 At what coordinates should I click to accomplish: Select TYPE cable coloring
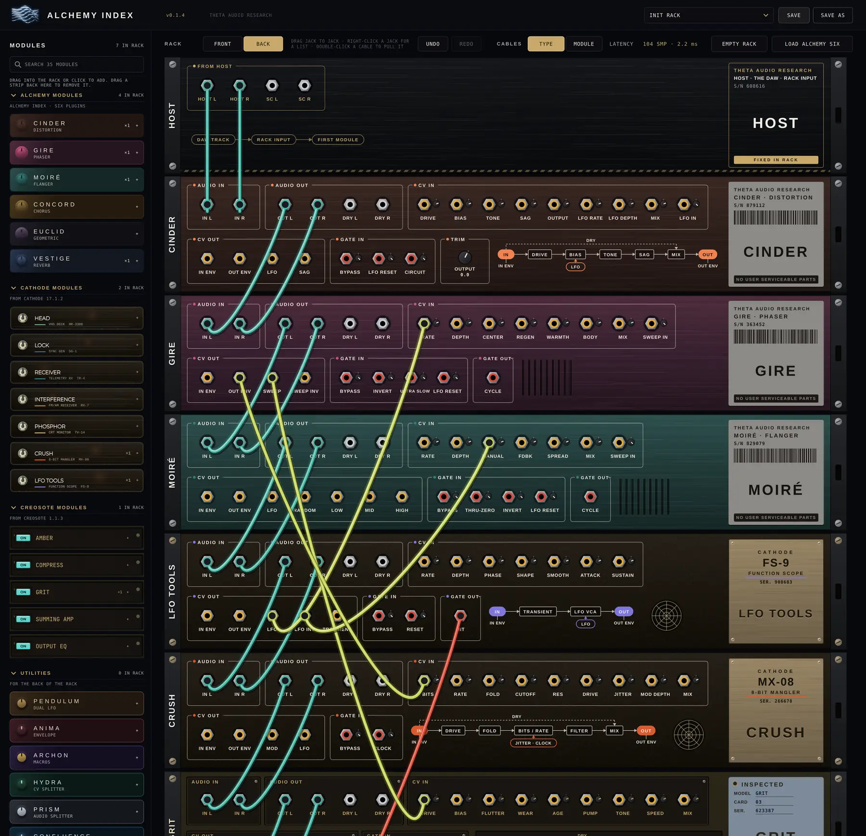(546, 44)
